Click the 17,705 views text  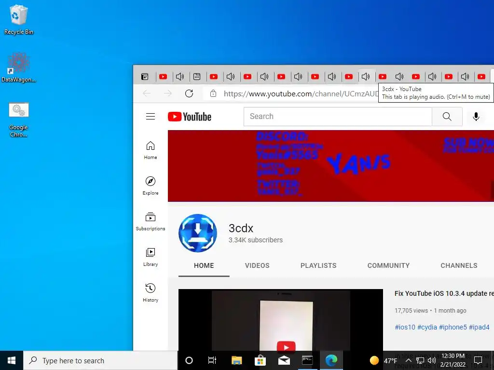[x=411, y=311]
